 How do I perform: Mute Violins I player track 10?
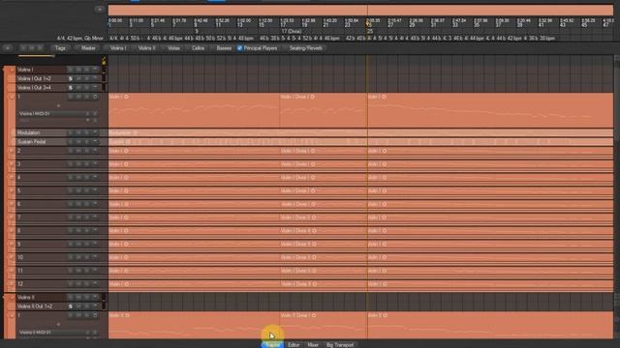[78, 257]
